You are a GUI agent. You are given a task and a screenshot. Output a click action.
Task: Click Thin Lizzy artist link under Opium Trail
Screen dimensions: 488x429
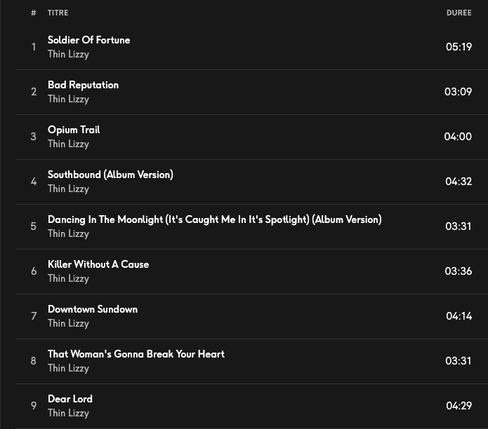(68, 144)
